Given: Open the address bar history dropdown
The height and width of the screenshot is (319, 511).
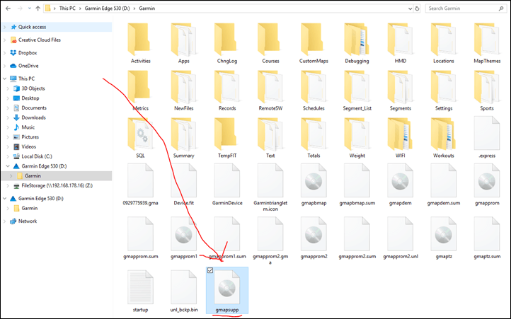Looking at the screenshot, I should (x=410, y=8).
